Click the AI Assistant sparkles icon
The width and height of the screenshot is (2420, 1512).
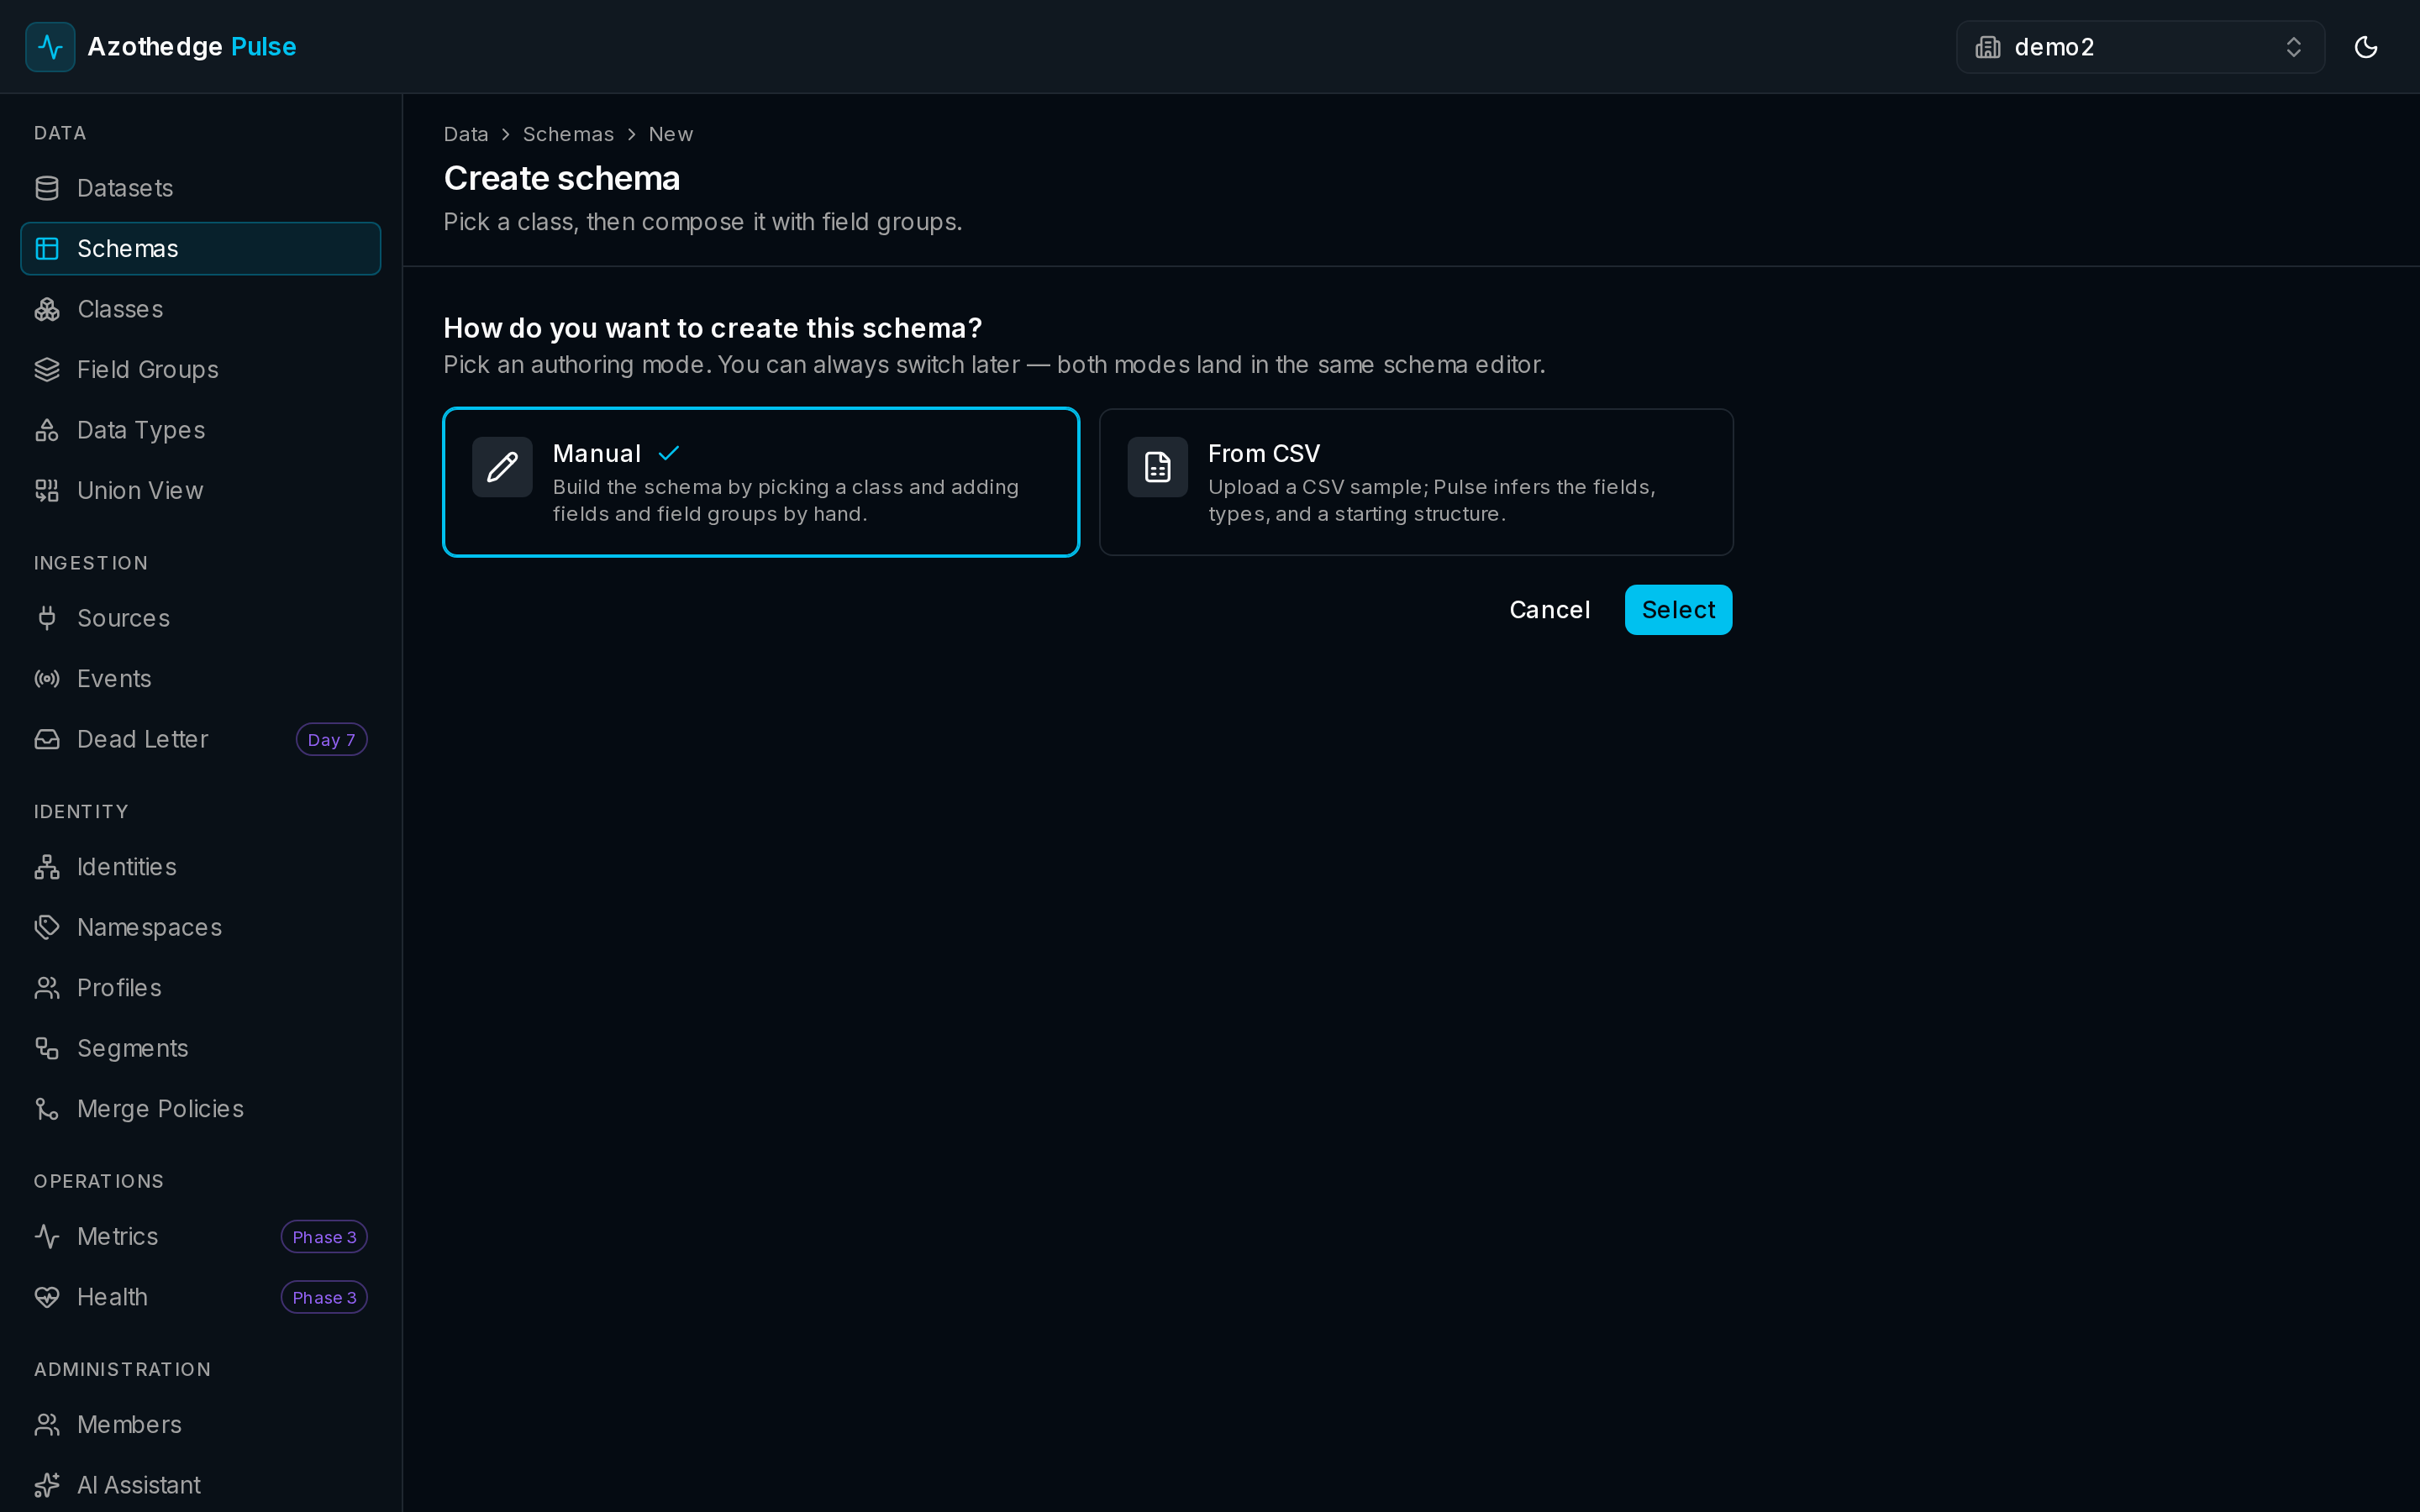pyautogui.click(x=47, y=1485)
